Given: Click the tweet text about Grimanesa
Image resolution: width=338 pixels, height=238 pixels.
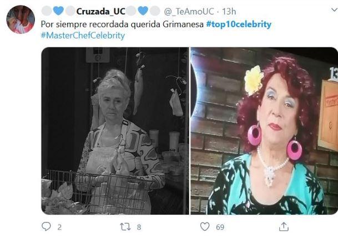Looking at the screenshot, I should click(x=122, y=24).
